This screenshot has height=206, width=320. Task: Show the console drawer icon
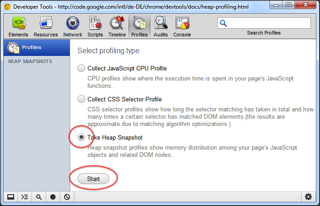[25, 197]
